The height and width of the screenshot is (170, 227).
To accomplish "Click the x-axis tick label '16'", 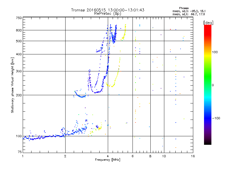I will click(193, 156).
